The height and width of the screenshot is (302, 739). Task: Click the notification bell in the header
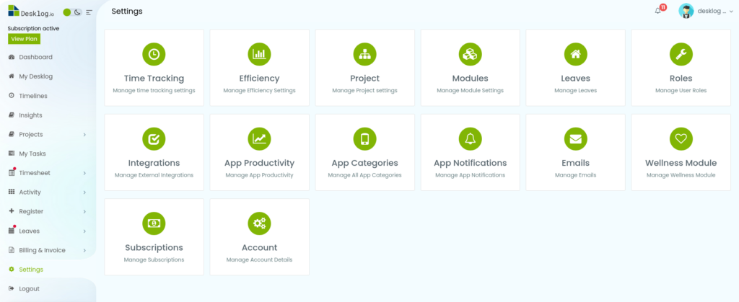tap(658, 11)
